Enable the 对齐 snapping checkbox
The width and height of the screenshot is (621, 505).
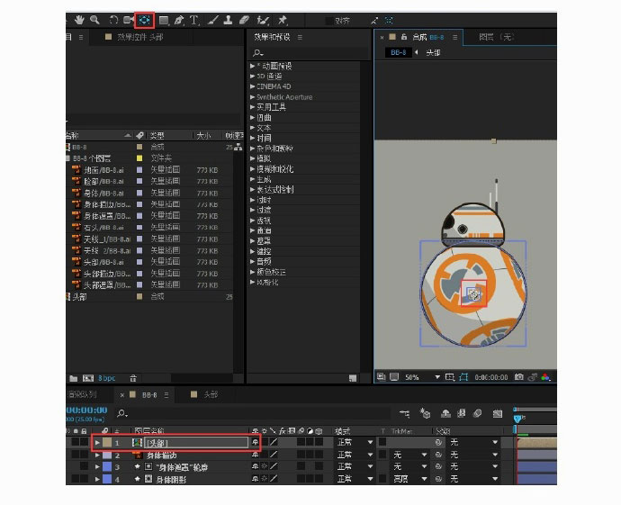(328, 21)
